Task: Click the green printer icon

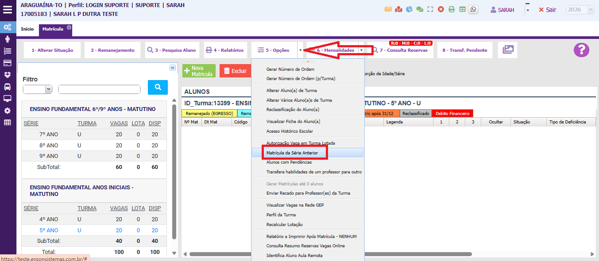Action: tap(452, 9)
